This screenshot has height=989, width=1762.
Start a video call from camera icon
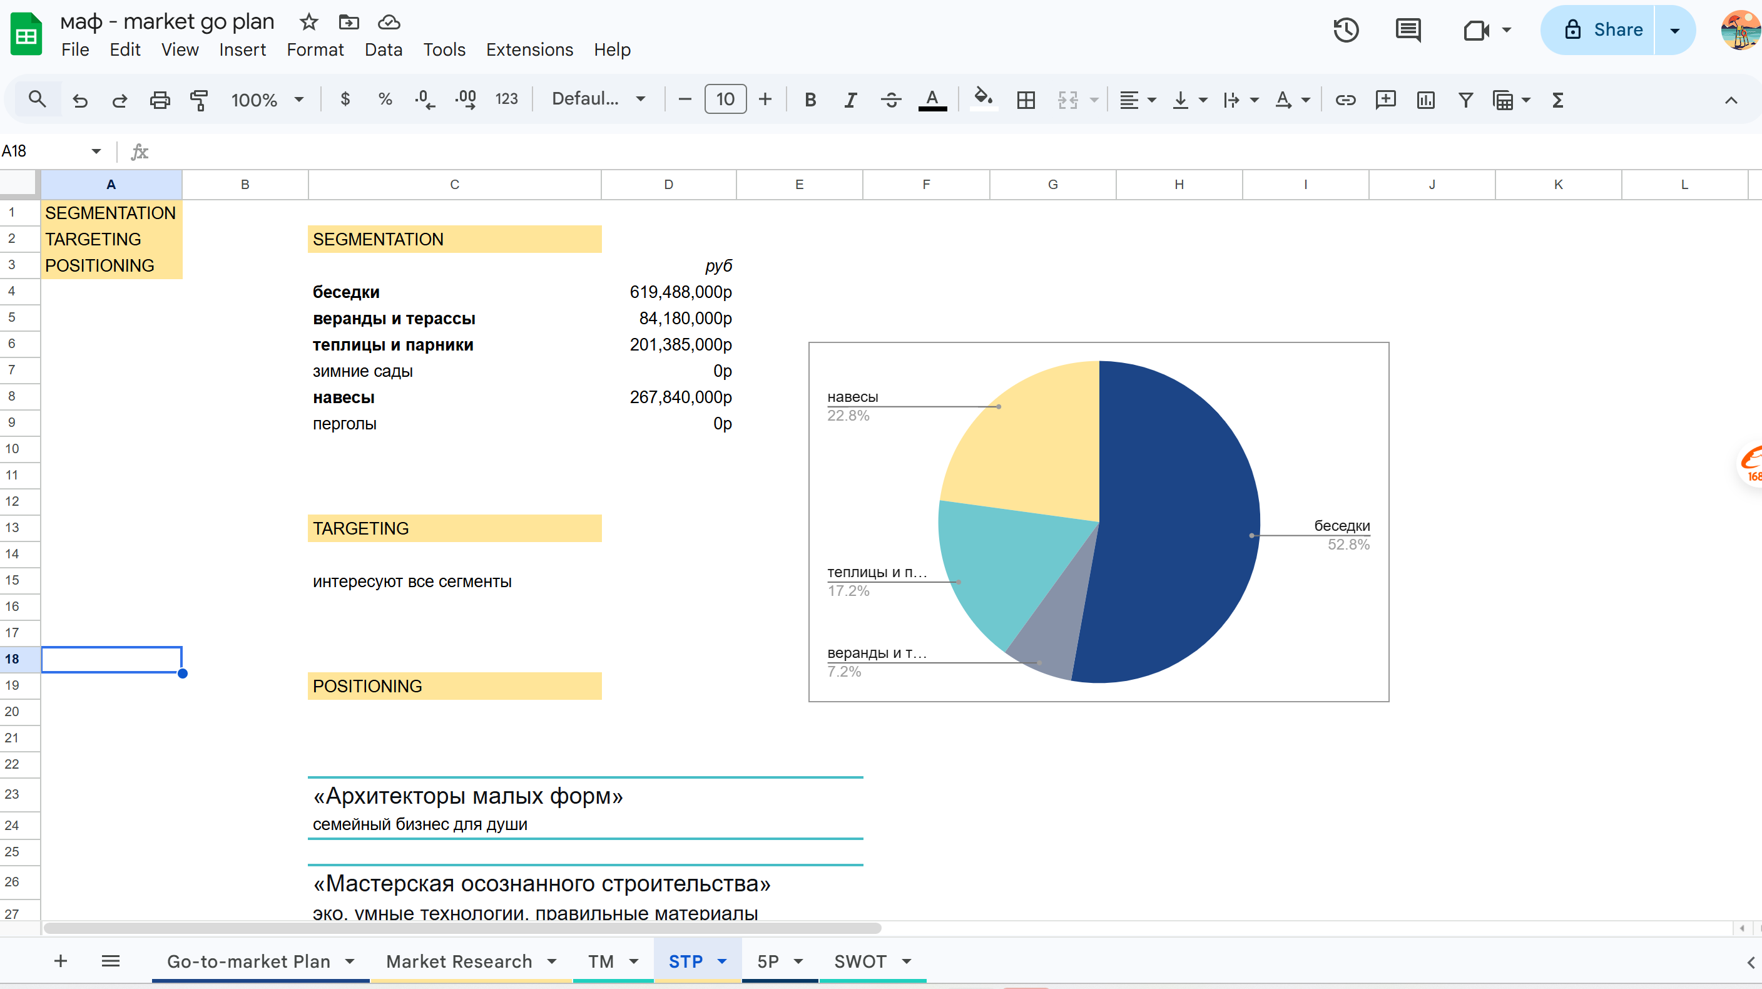pyautogui.click(x=1476, y=30)
